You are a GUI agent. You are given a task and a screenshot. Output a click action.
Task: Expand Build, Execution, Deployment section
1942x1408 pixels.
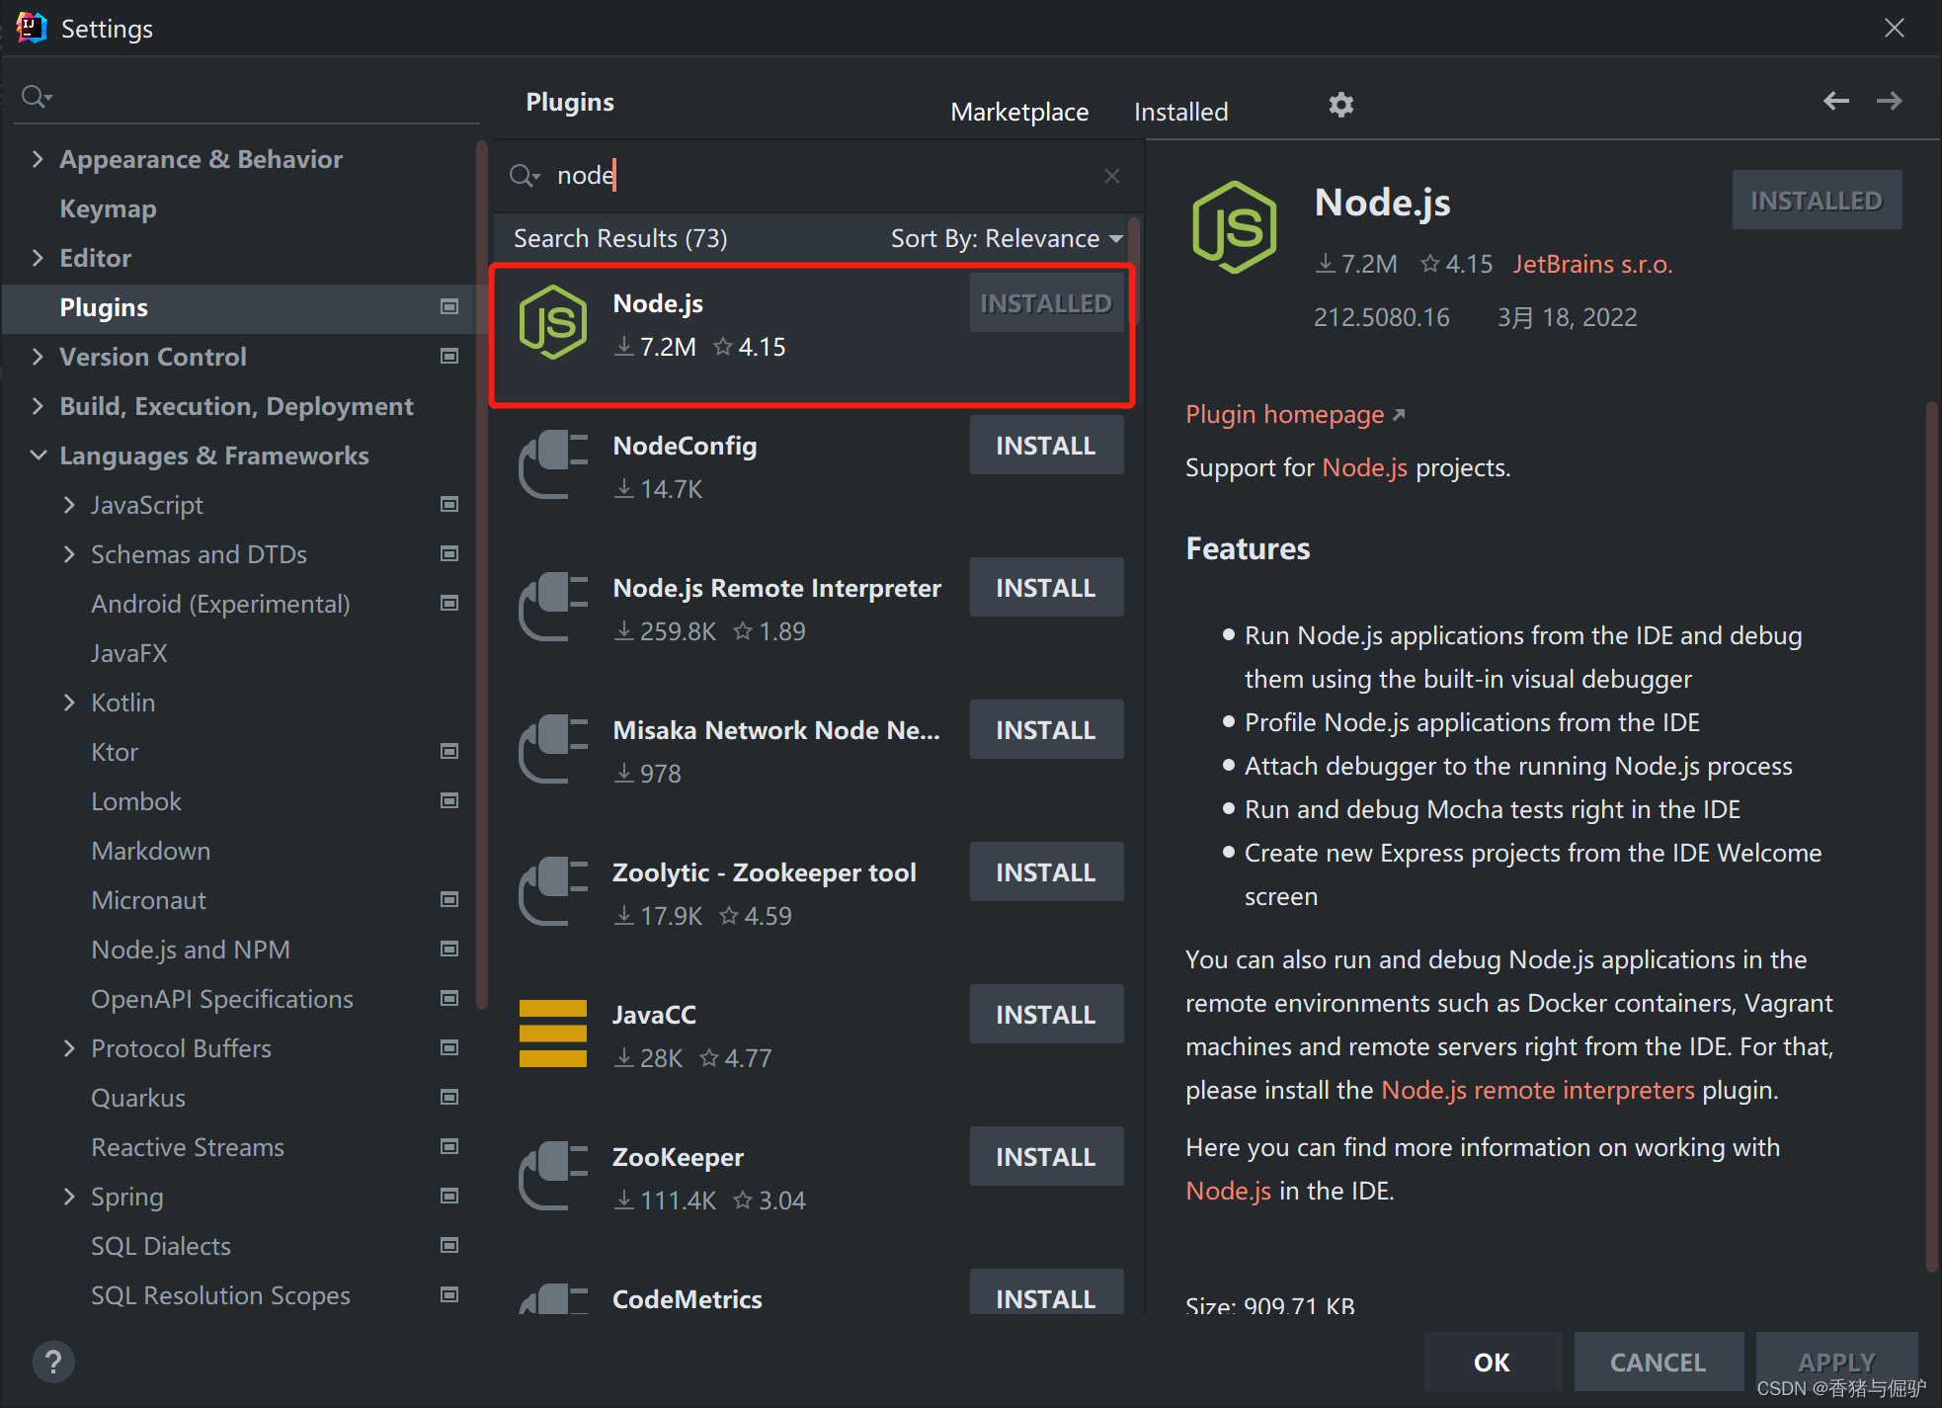(x=38, y=406)
